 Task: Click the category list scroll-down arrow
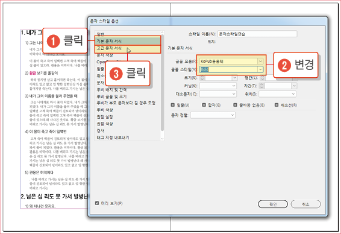pos(162,139)
